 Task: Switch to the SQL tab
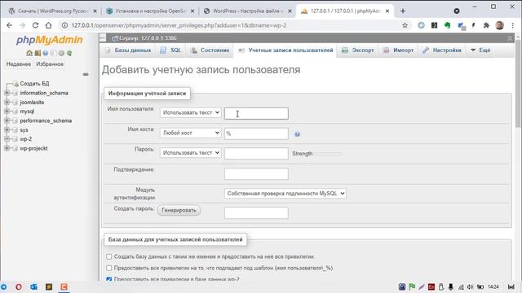point(170,50)
